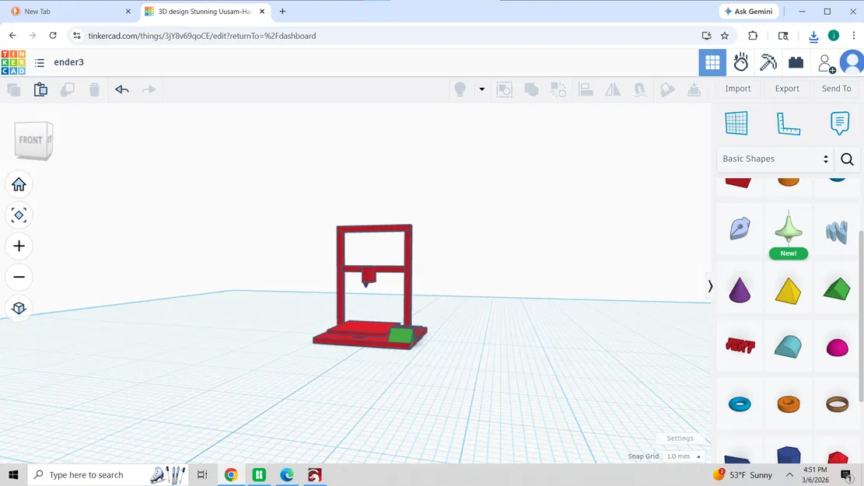Click the Import button
864x486 pixels.
pos(737,89)
